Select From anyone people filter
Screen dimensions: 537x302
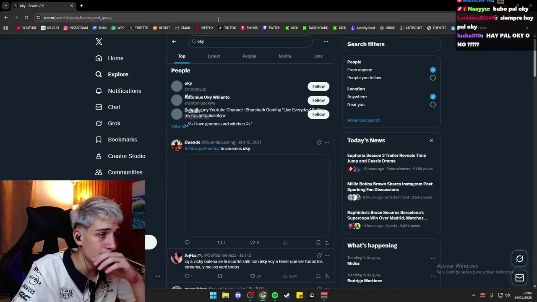pos(433,70)
